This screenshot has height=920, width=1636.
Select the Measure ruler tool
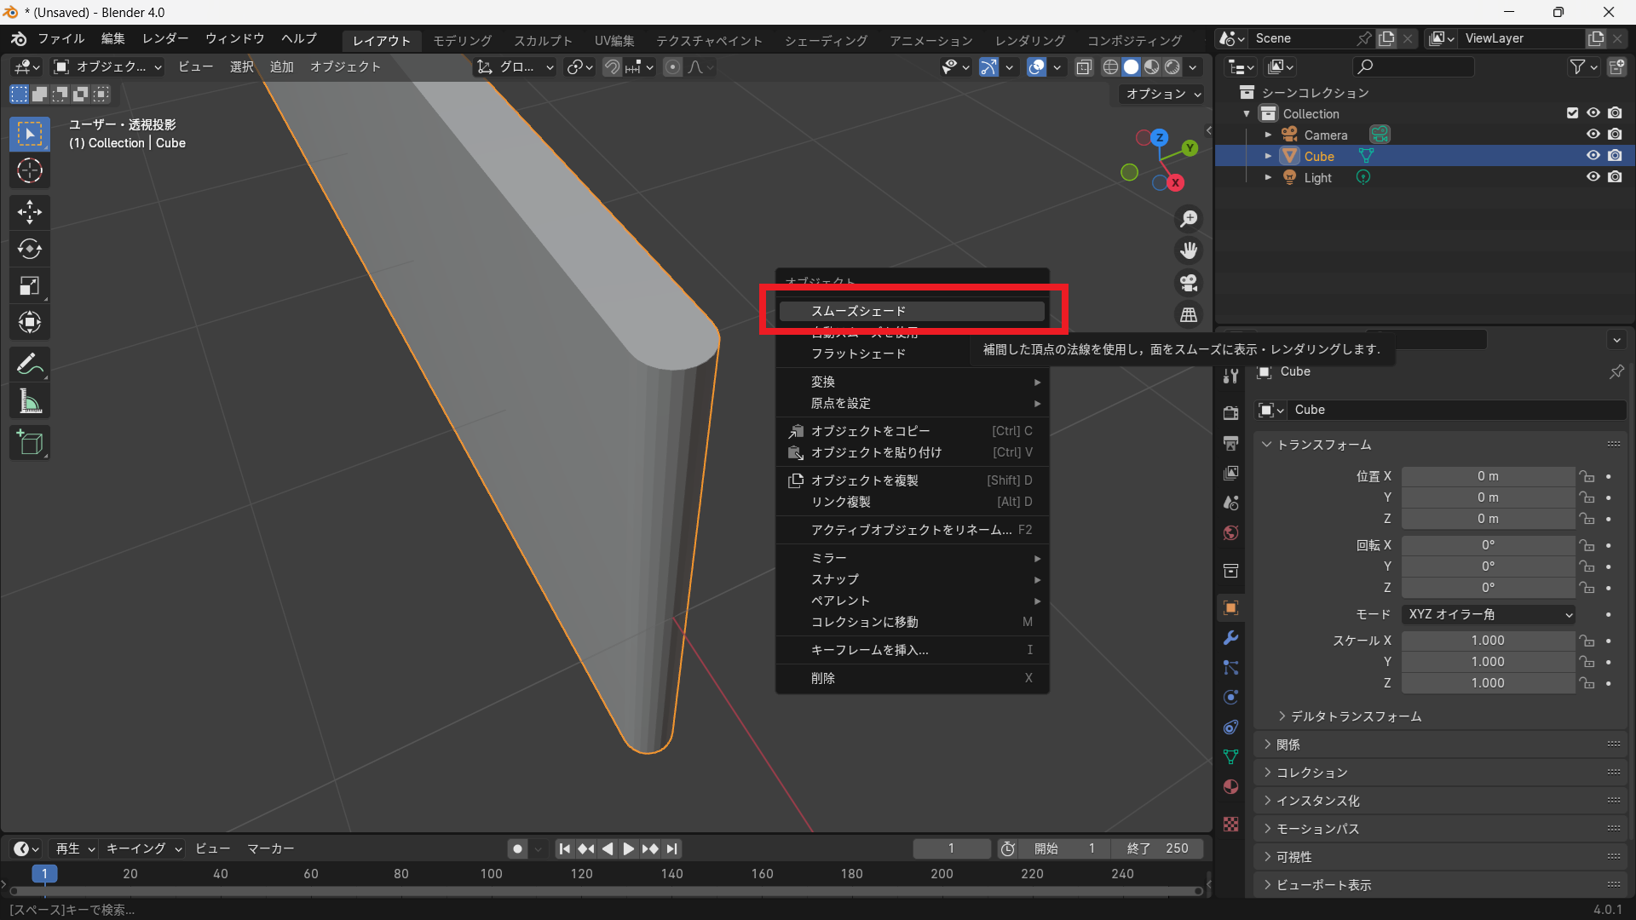coord(30,402)
